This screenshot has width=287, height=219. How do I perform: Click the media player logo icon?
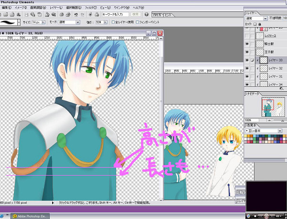coord(248,216)
